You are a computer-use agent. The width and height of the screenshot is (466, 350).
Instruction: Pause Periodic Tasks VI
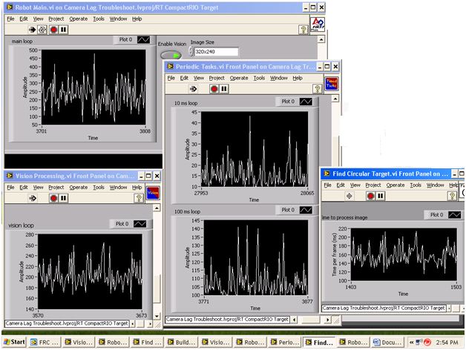click(x=224, y=89)
